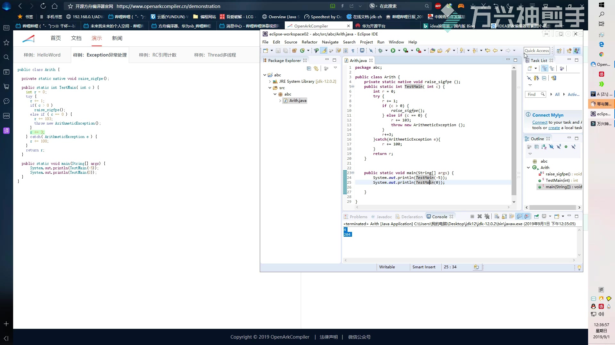Click the Quick Access search field
This screenshot has height=345, width=615.
coord(537,50)
